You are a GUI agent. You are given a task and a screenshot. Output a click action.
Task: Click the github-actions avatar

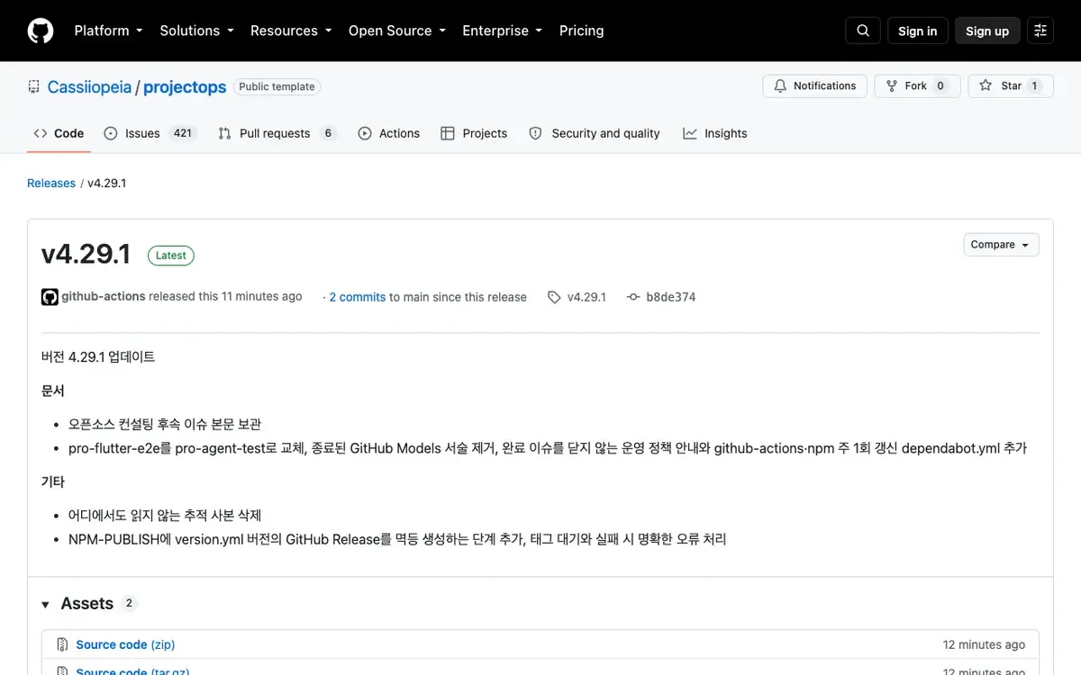50,297
